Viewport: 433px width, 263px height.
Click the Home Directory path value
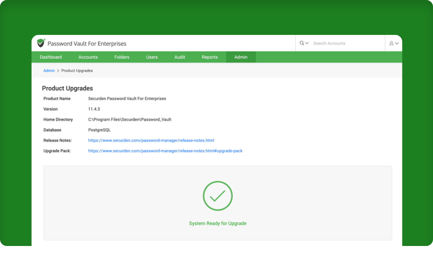point(130,119)
